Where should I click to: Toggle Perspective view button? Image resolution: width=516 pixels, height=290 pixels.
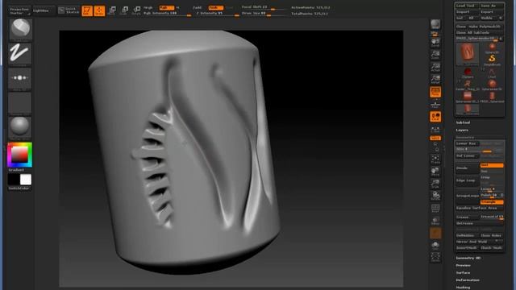coord(435,92)
